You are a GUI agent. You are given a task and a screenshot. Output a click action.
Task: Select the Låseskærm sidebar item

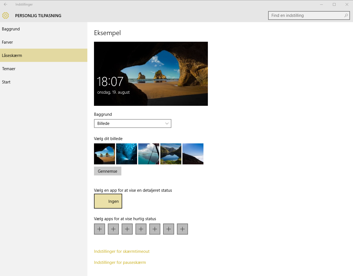click(44, 55)
